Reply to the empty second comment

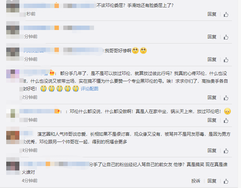212,37
